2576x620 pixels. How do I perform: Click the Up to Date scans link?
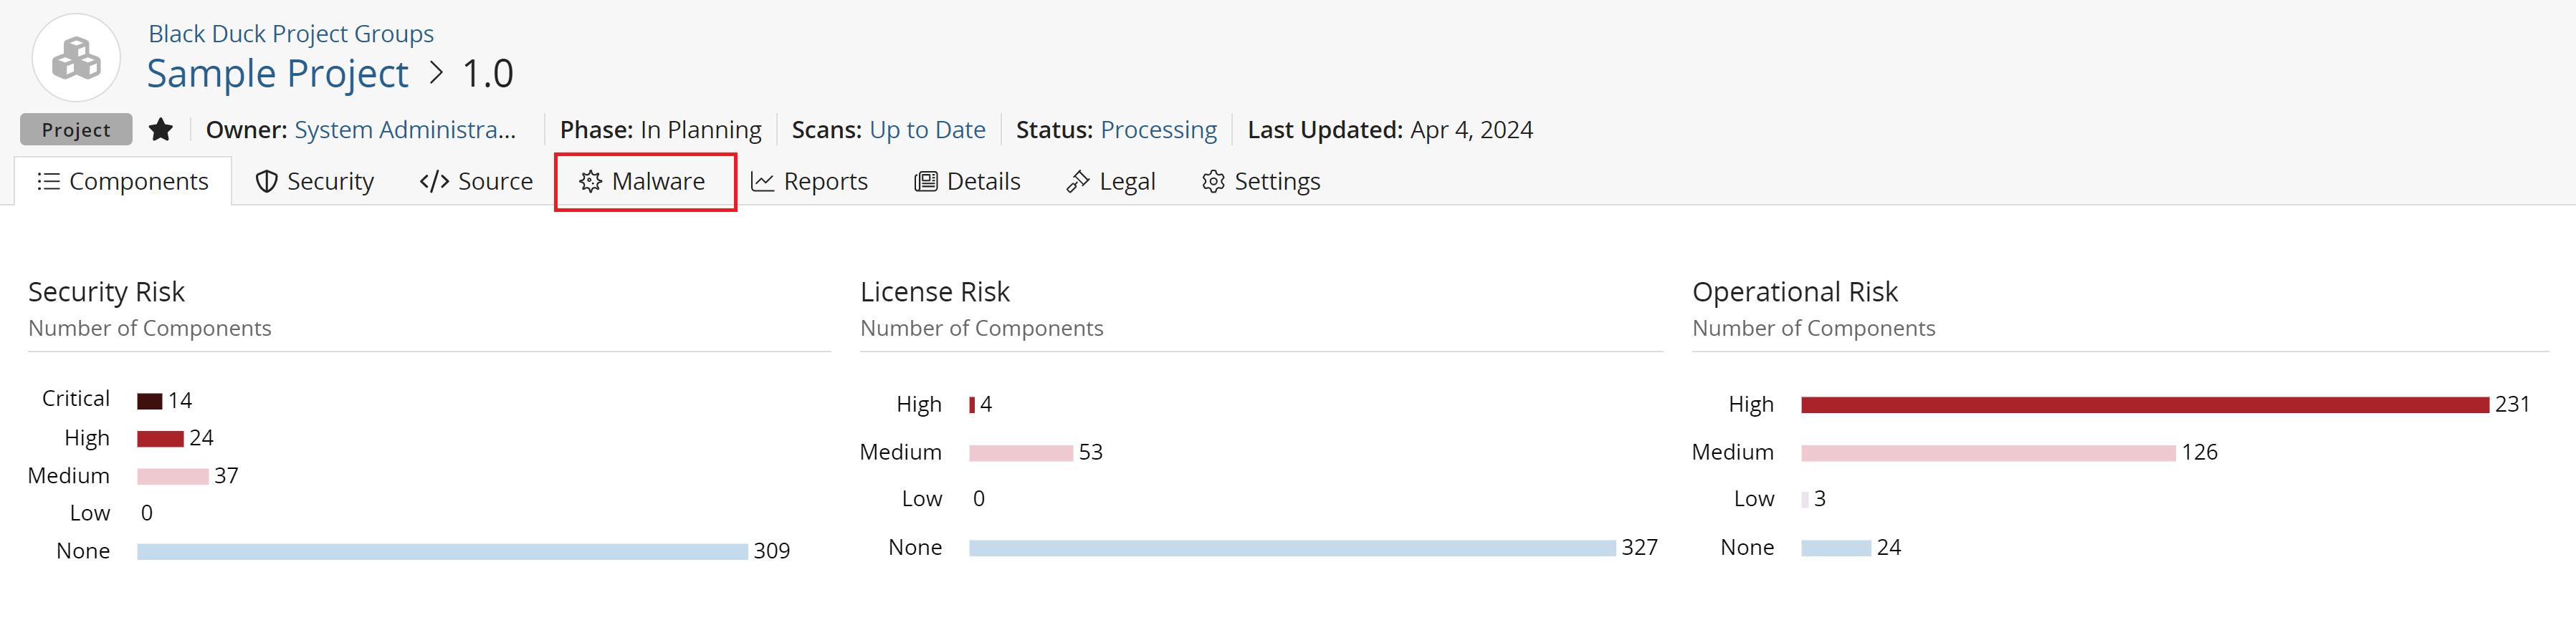(927, 130)
